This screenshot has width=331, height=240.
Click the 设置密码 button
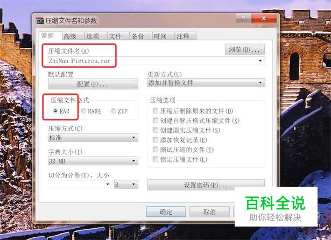coord(206,185)
